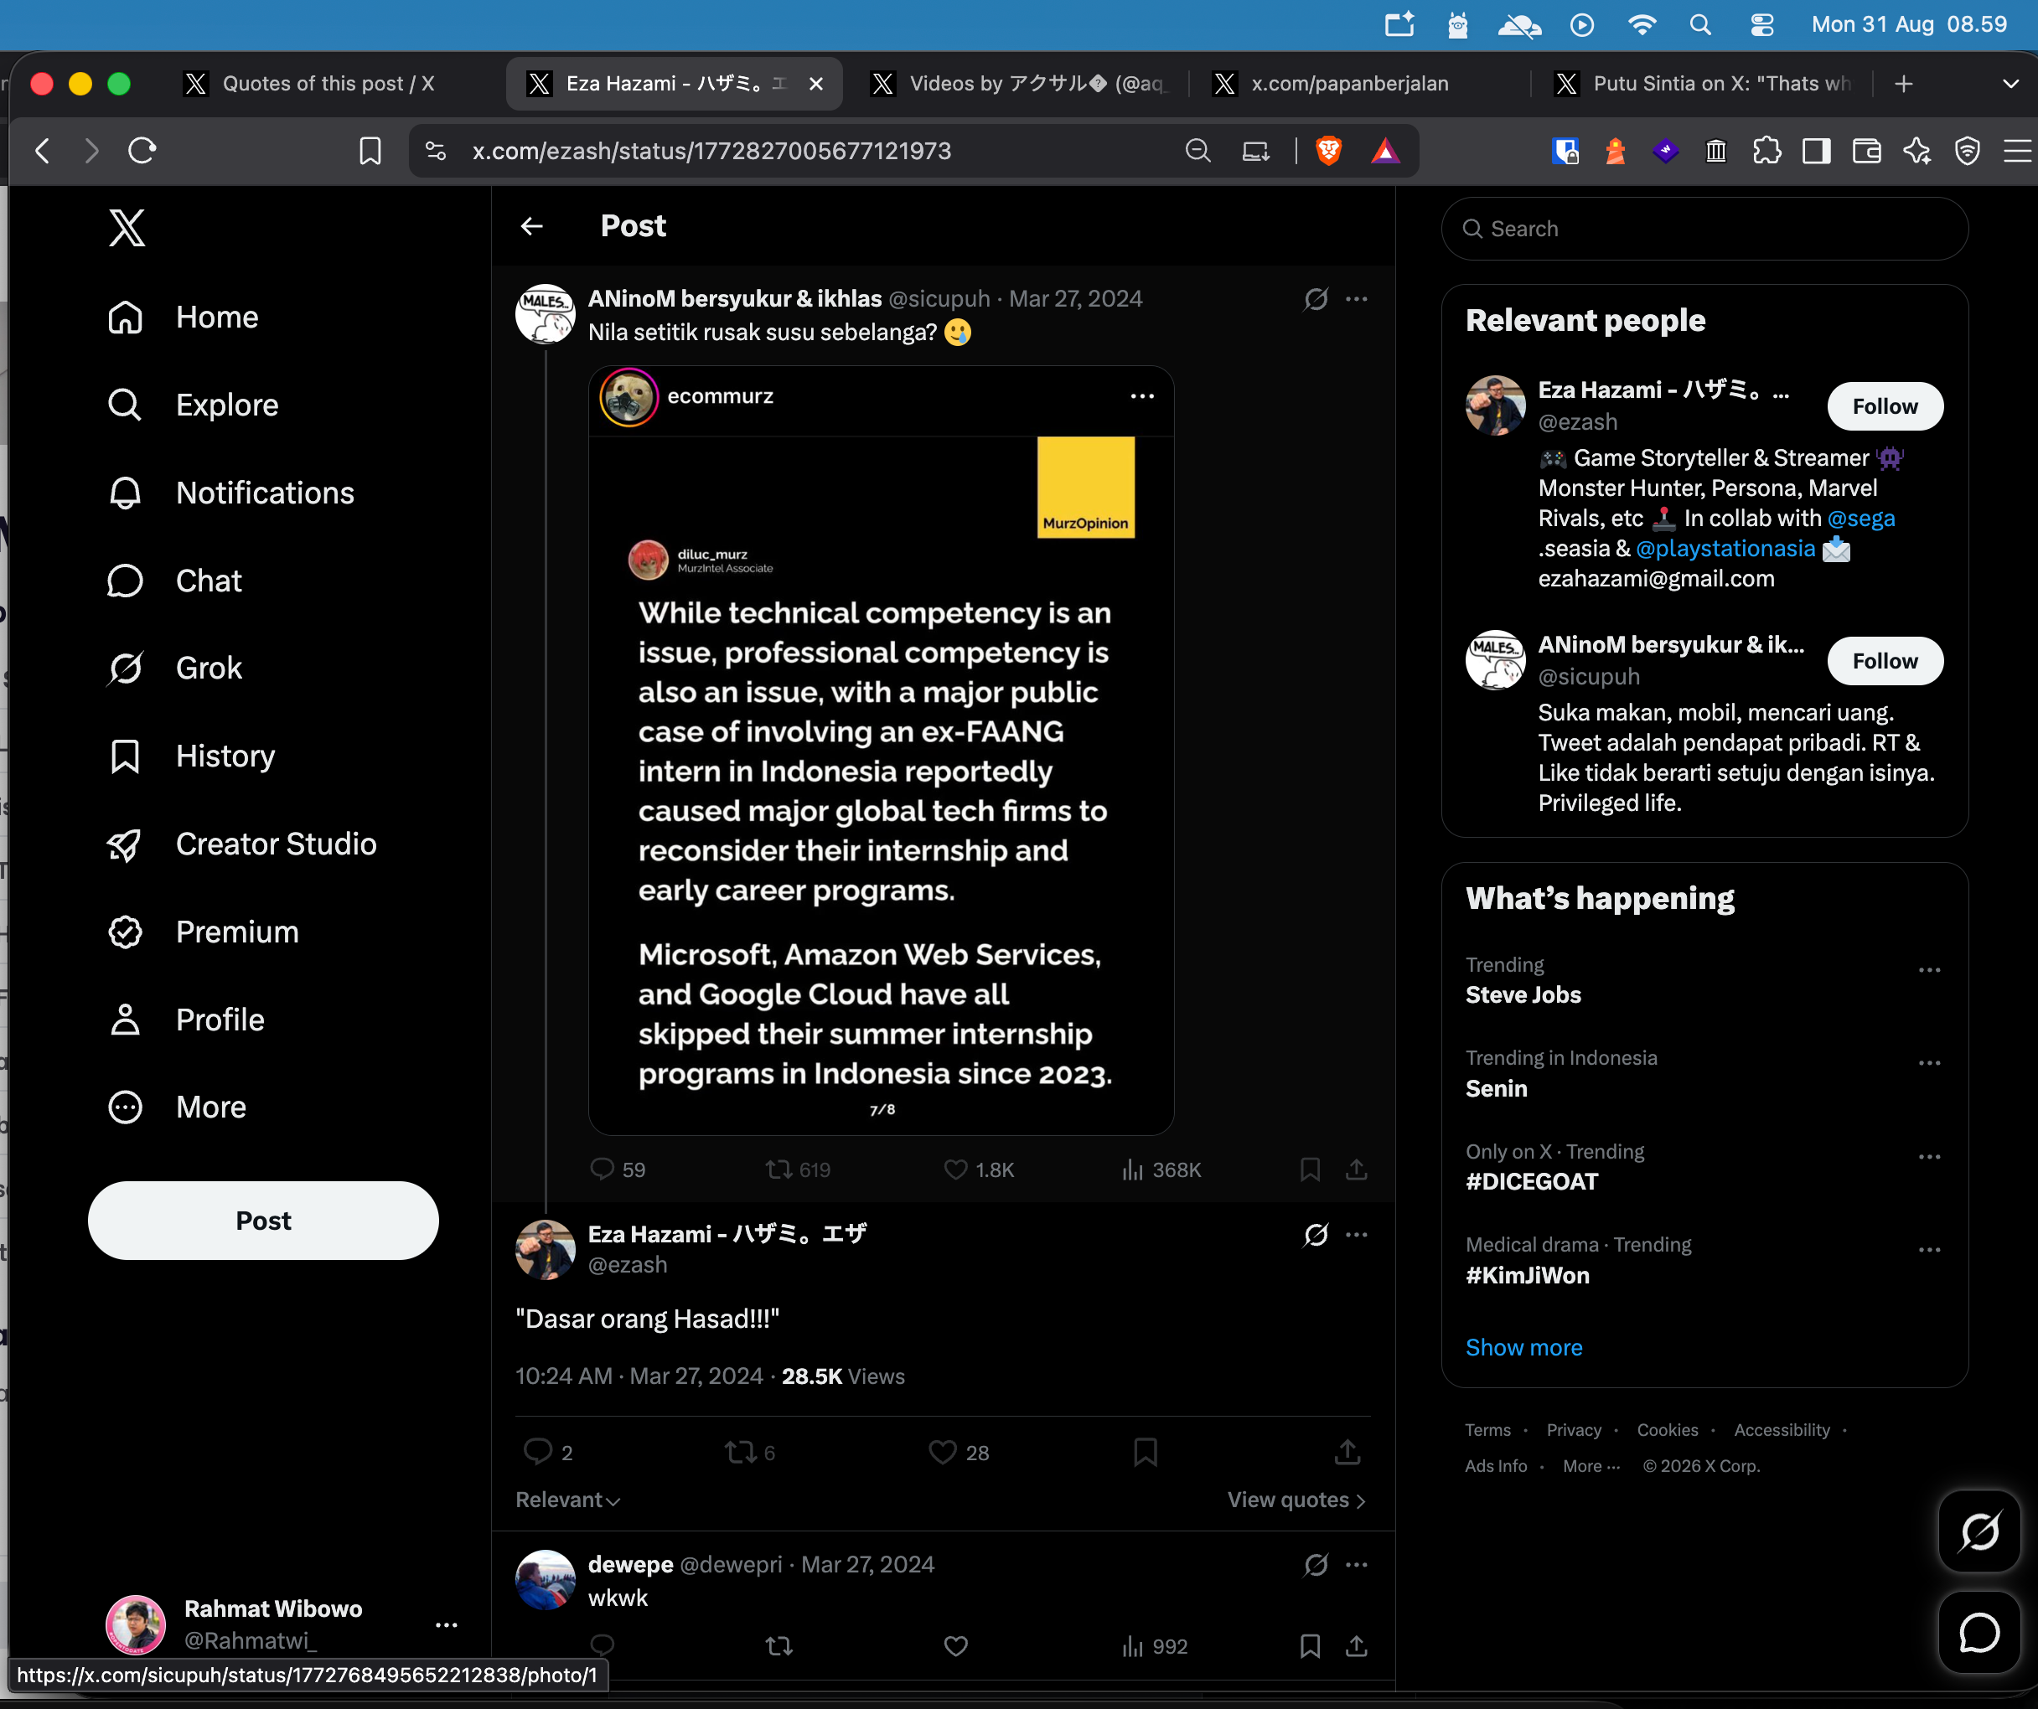Click Show more trends link
Image resolution: width=2038 pixels, height=1709 pixels.
pos(1523,1347)
